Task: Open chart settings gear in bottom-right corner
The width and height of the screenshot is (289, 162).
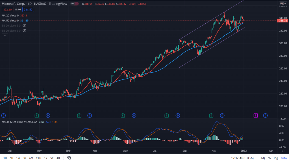Action: coord(283,151)
